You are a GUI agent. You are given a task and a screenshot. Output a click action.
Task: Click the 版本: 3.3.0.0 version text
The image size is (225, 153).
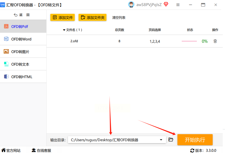(206, 150)
